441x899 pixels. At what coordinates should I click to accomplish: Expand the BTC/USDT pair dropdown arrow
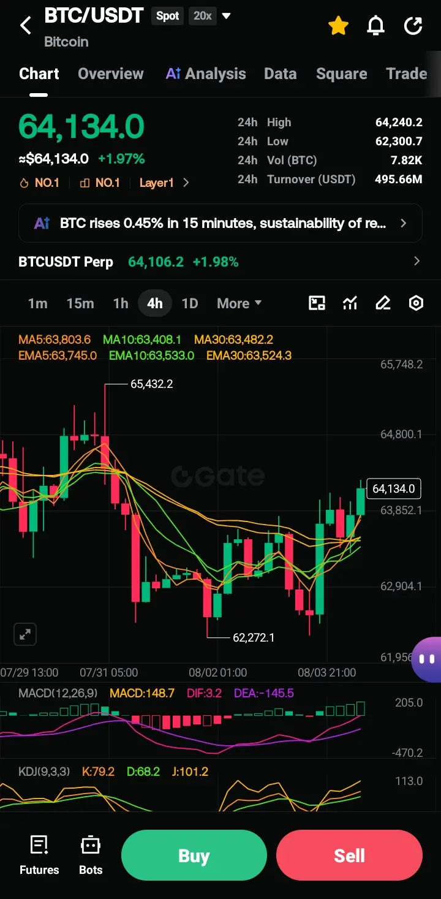[x=226, y=16]
